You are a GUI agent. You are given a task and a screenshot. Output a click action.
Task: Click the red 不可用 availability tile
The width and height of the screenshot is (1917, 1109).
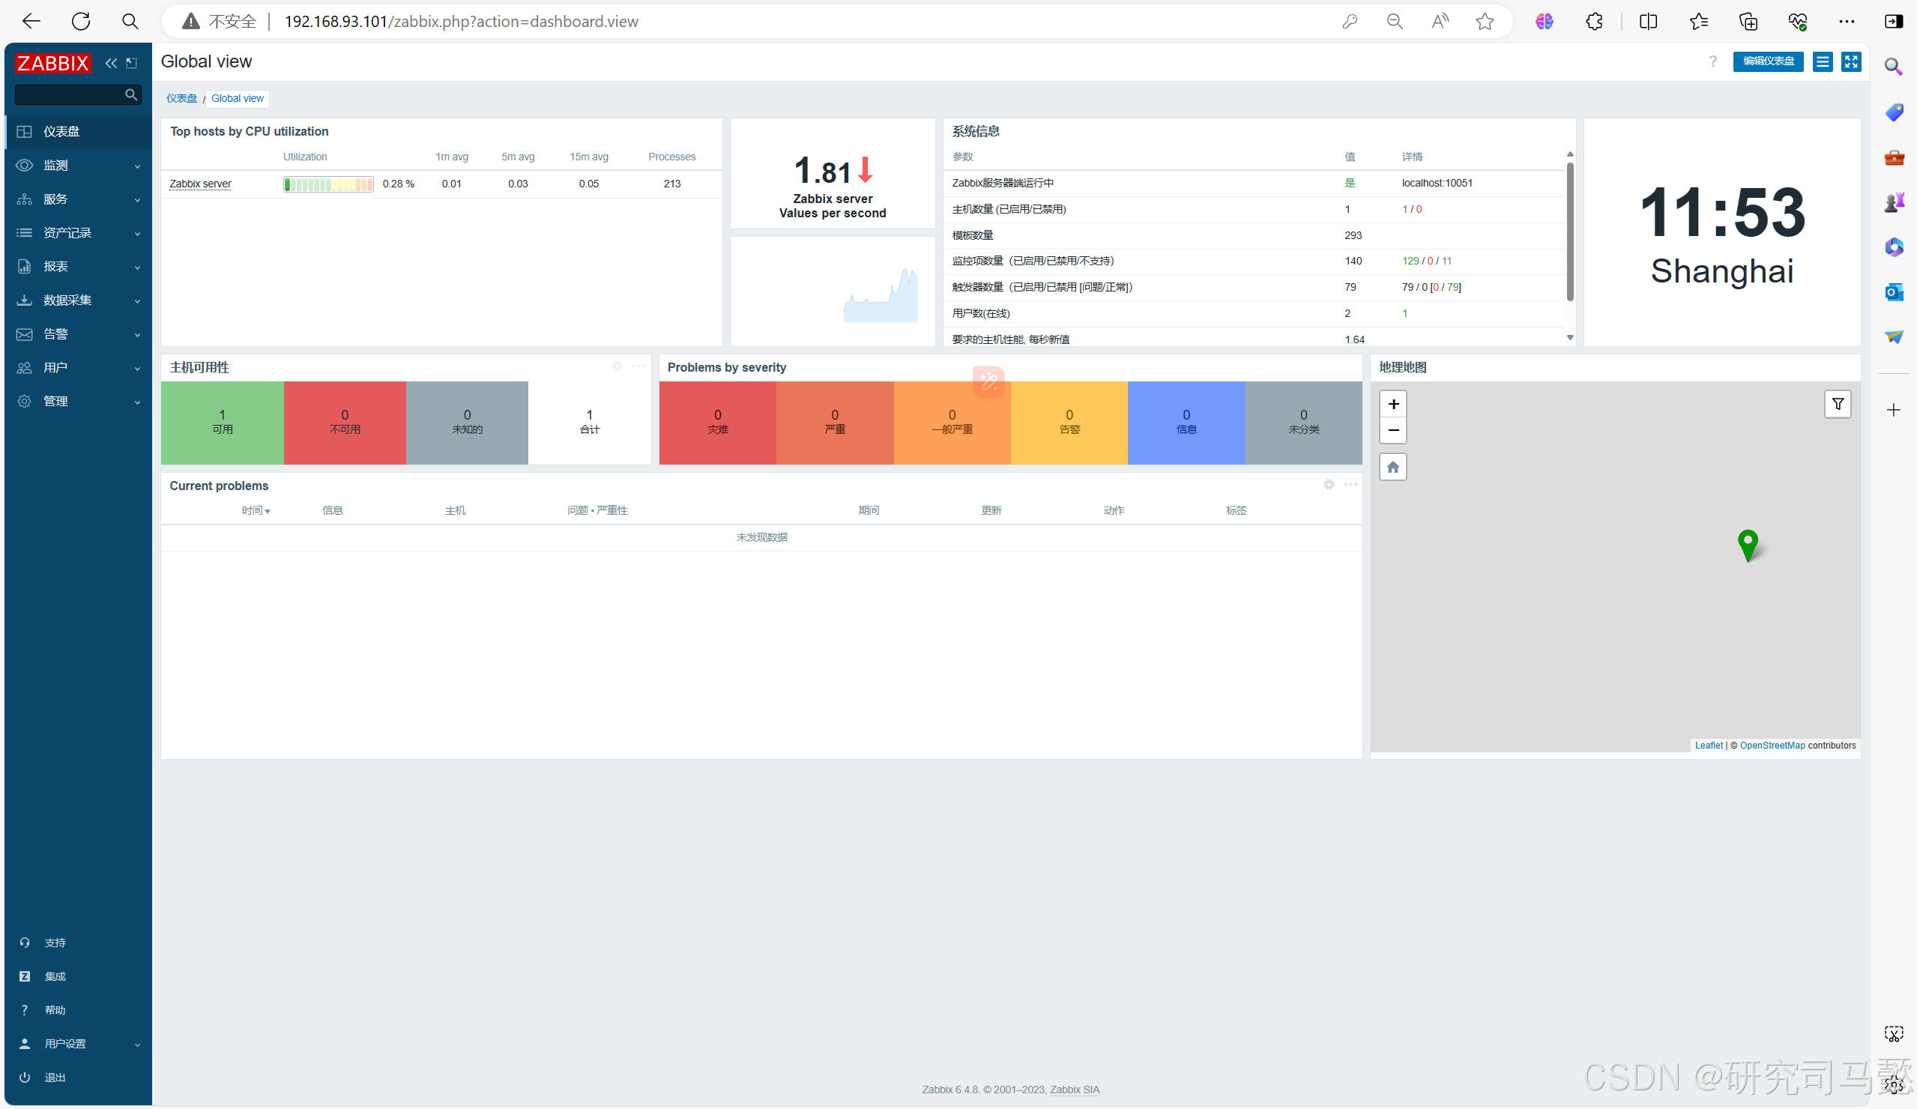[x=345, y=422]
